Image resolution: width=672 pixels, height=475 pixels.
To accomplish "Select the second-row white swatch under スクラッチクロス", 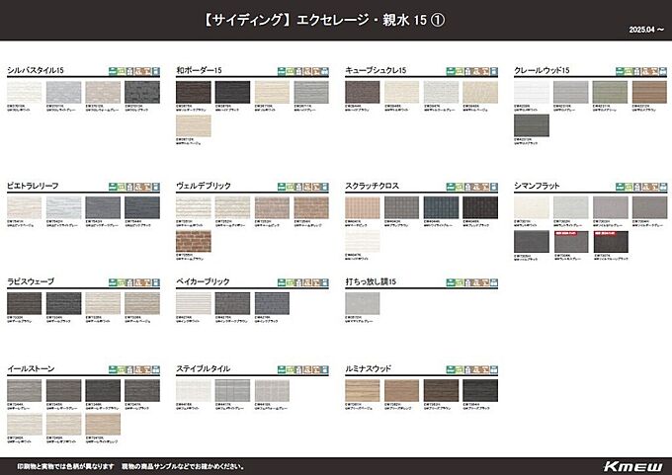I will tap(362, 241).
